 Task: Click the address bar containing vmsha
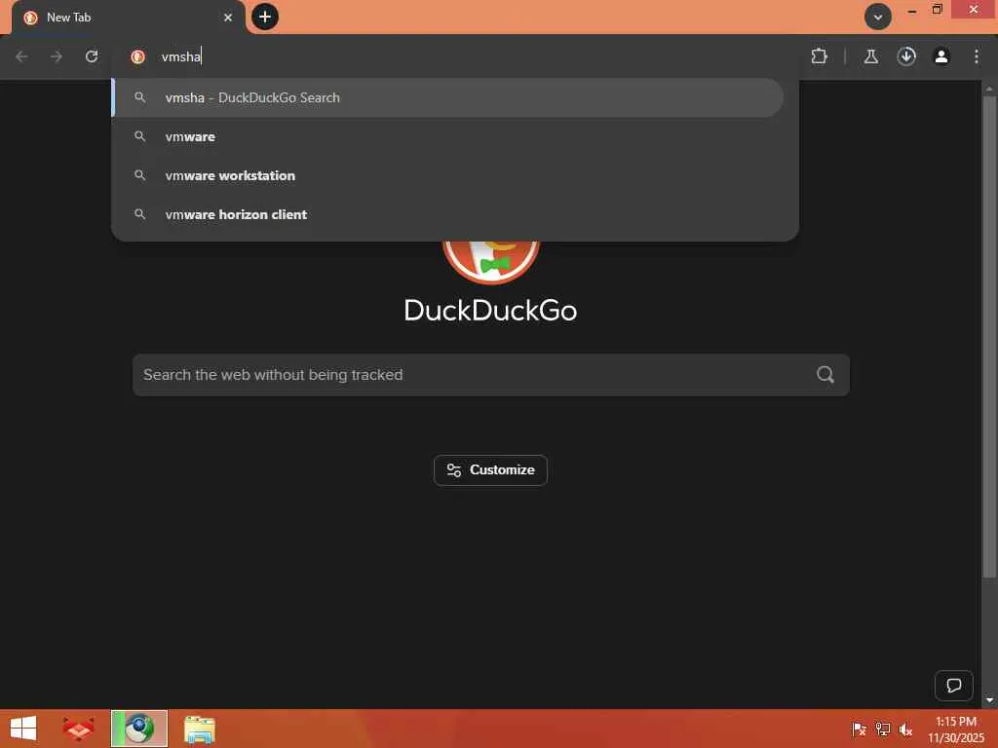tap(455, 56)
